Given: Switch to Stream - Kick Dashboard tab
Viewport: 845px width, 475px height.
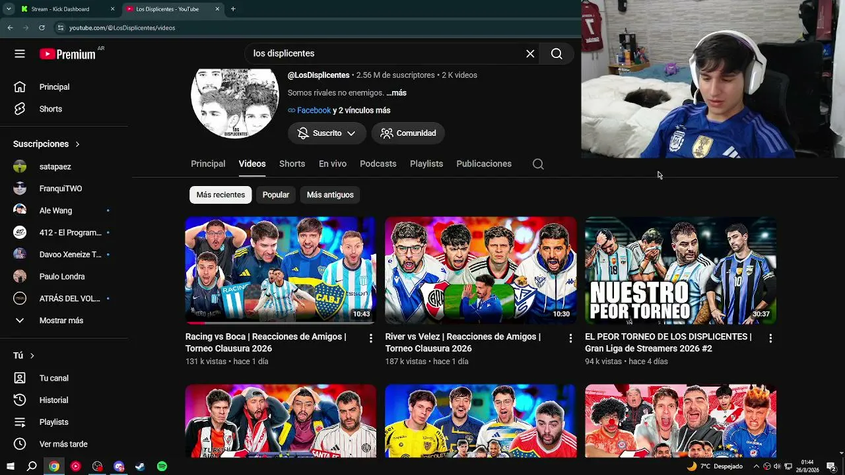Looking at the screenshot, I should pyautogui.click(x=68, y=9).
